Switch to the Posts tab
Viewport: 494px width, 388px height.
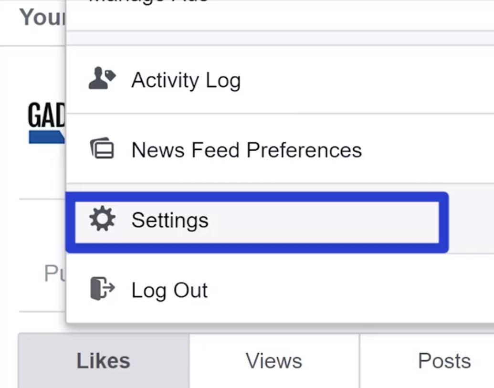(444, 361)
